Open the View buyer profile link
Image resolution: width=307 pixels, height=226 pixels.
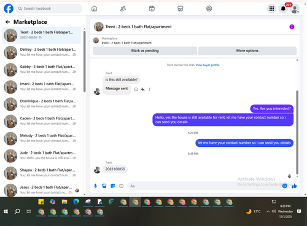tap(208, 65)
